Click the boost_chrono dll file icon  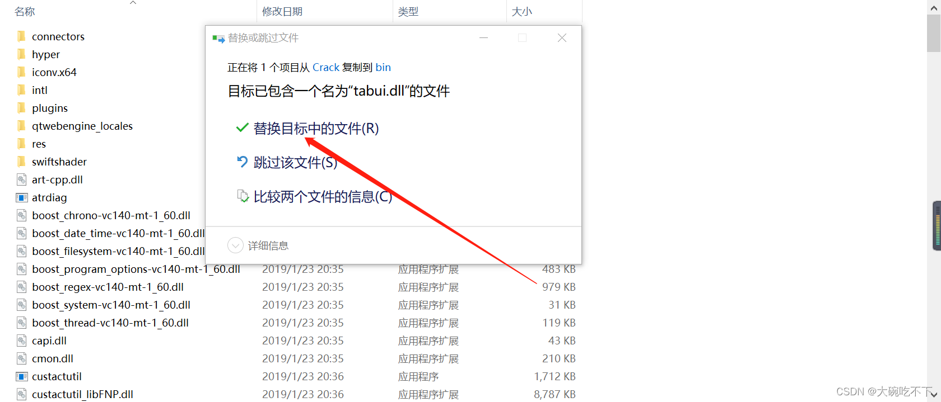(x=21, y=215)
